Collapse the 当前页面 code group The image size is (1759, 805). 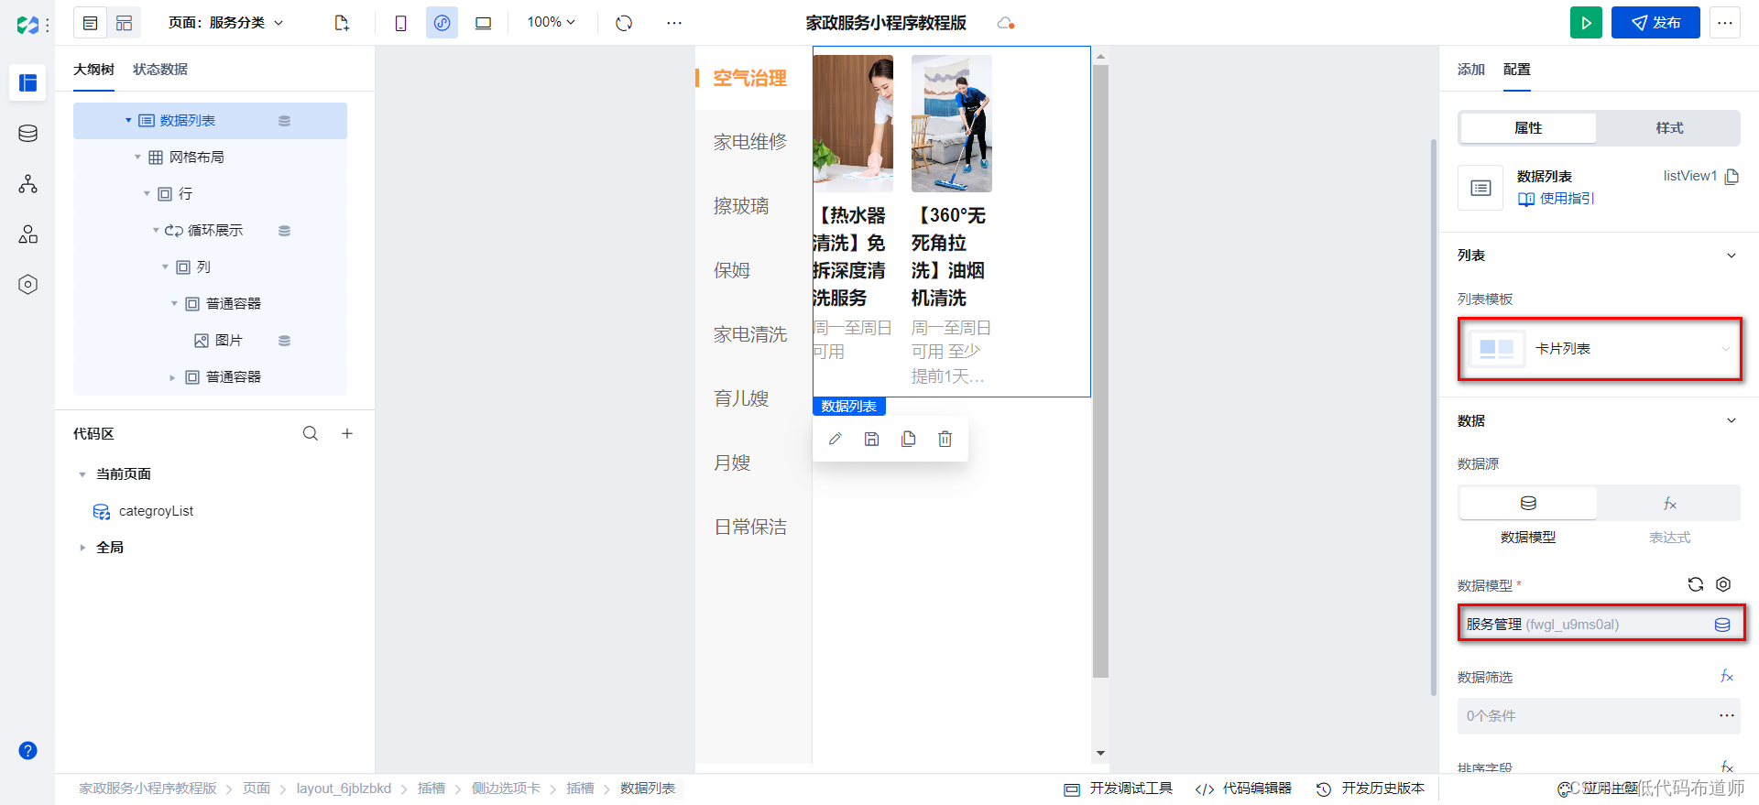[82, 474]
